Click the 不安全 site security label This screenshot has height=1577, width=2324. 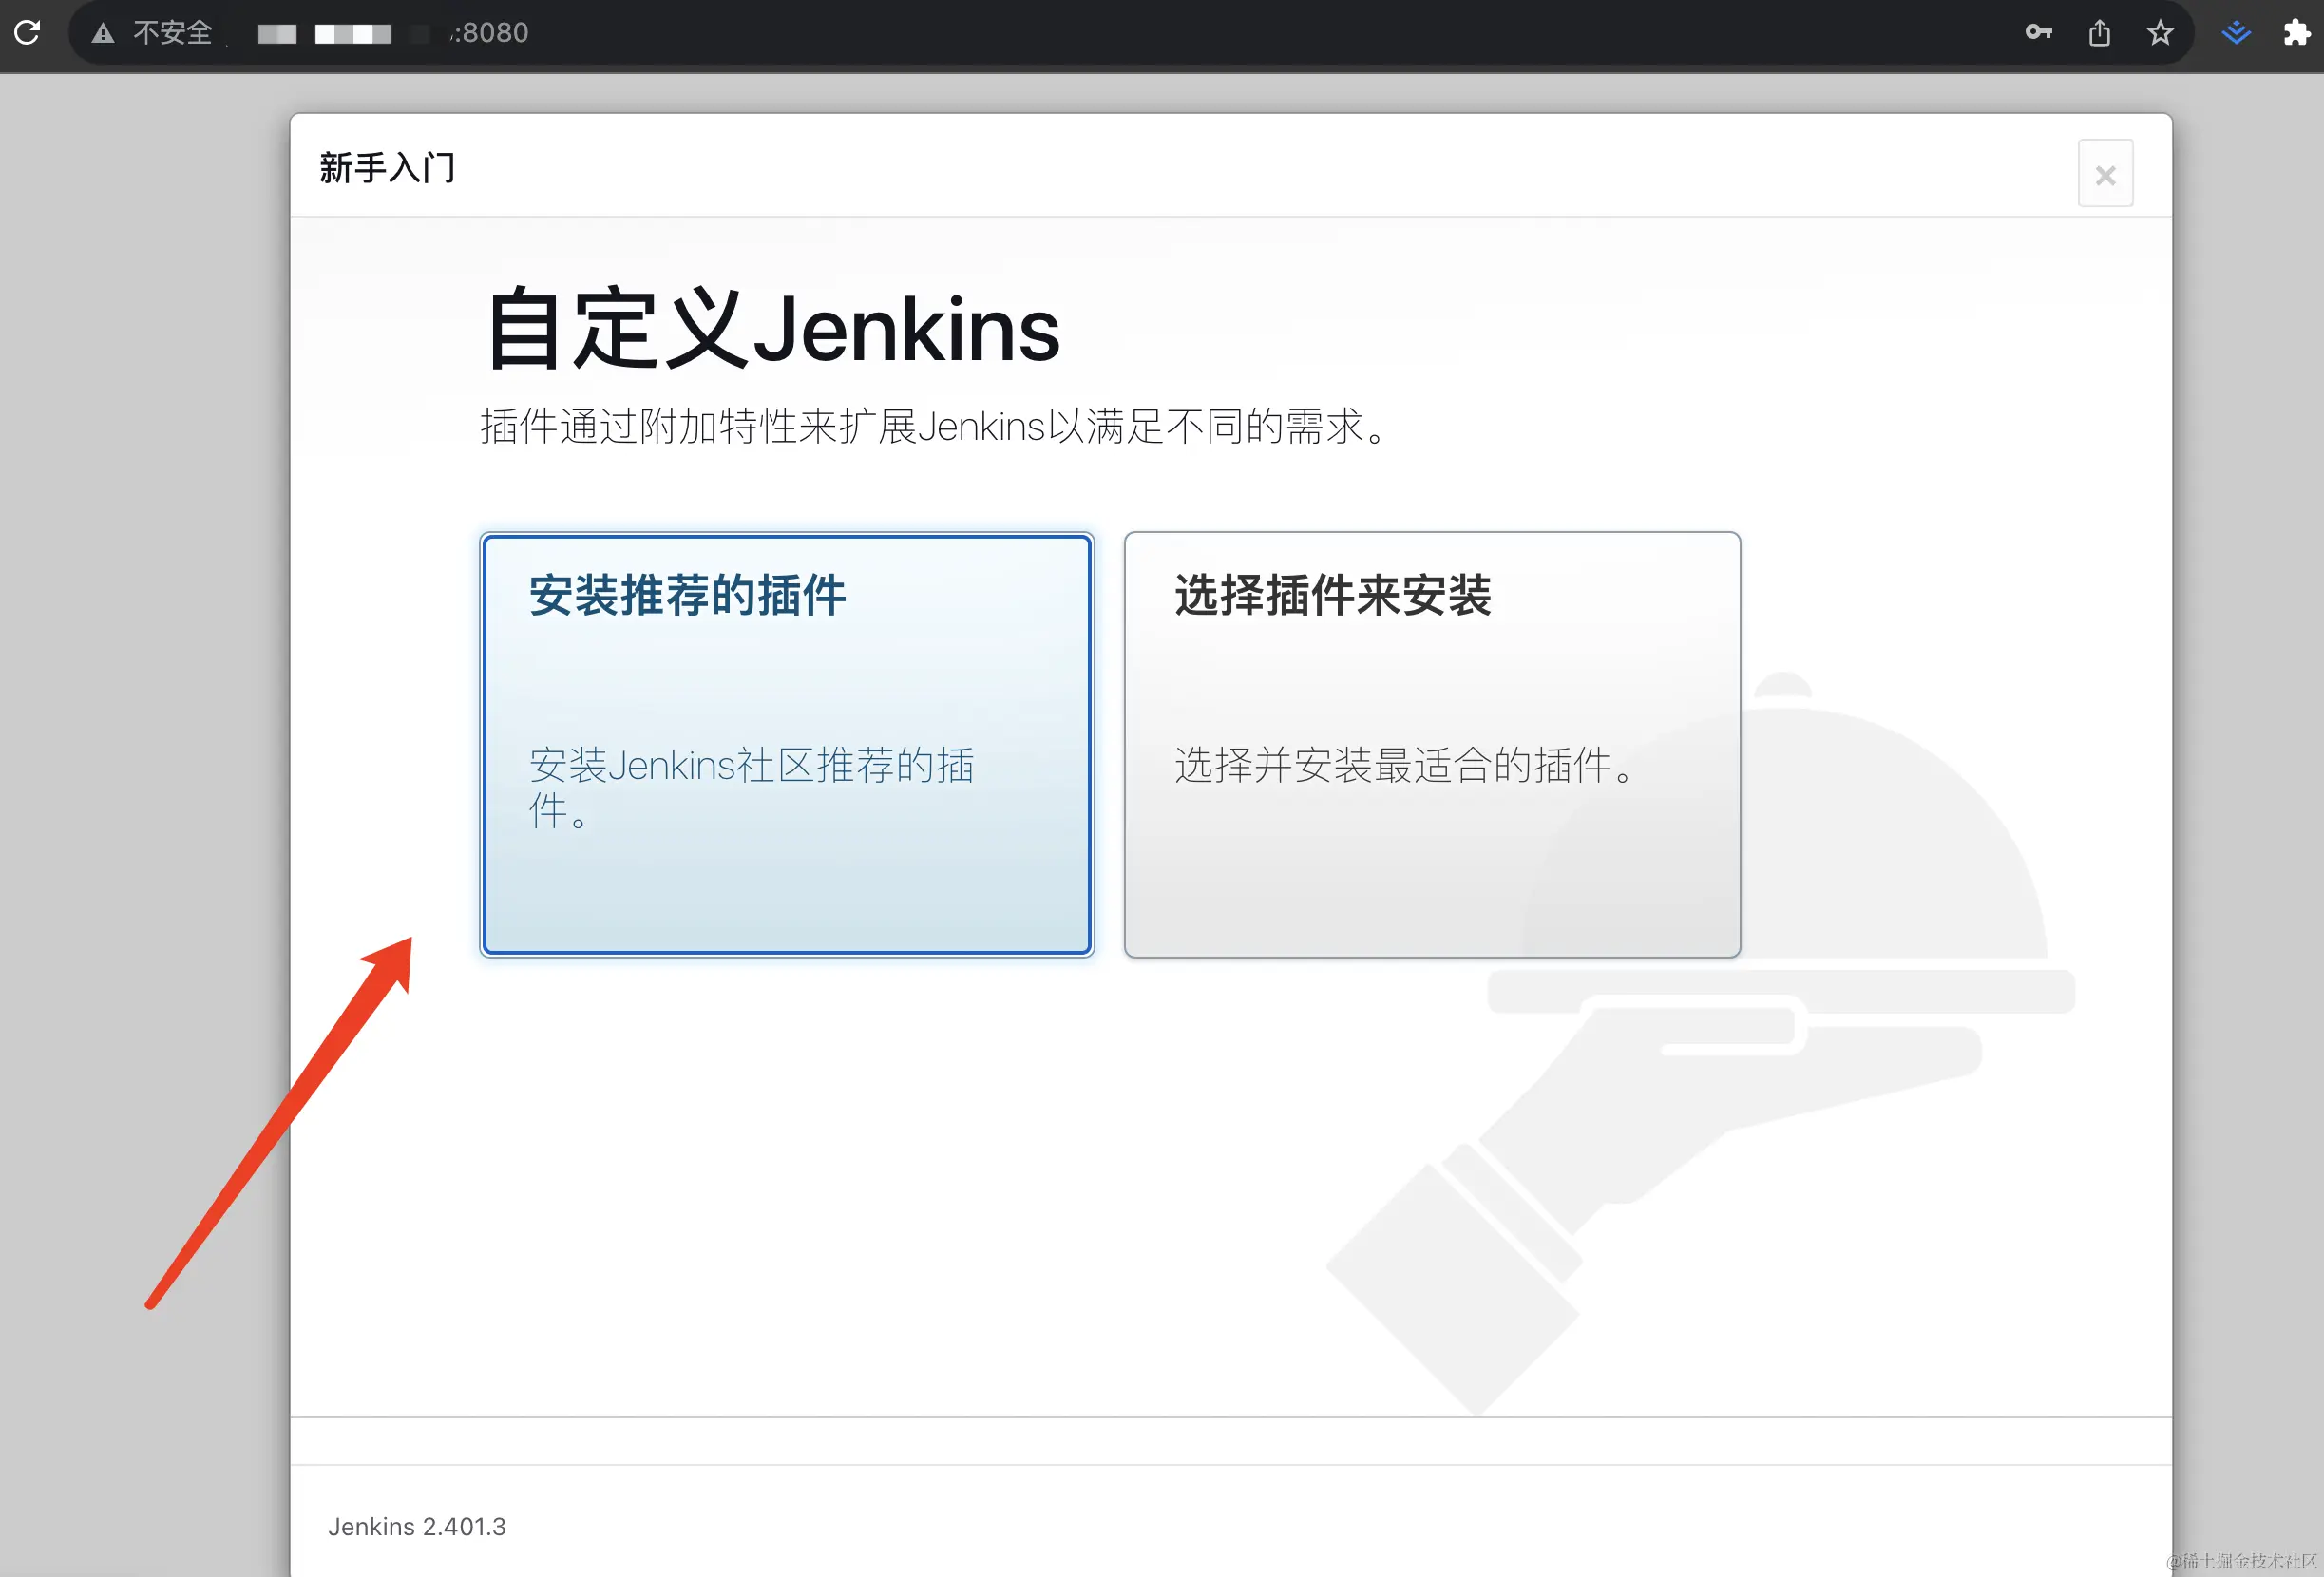172,33
